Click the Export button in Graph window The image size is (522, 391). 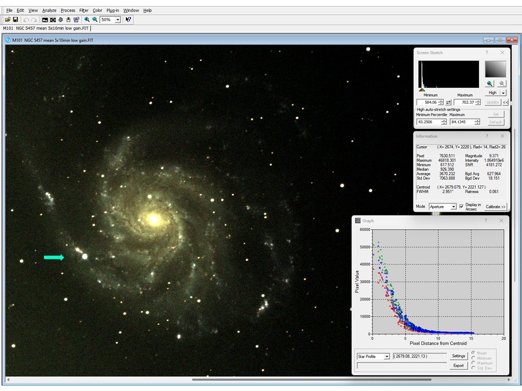[x=458, y=365]
